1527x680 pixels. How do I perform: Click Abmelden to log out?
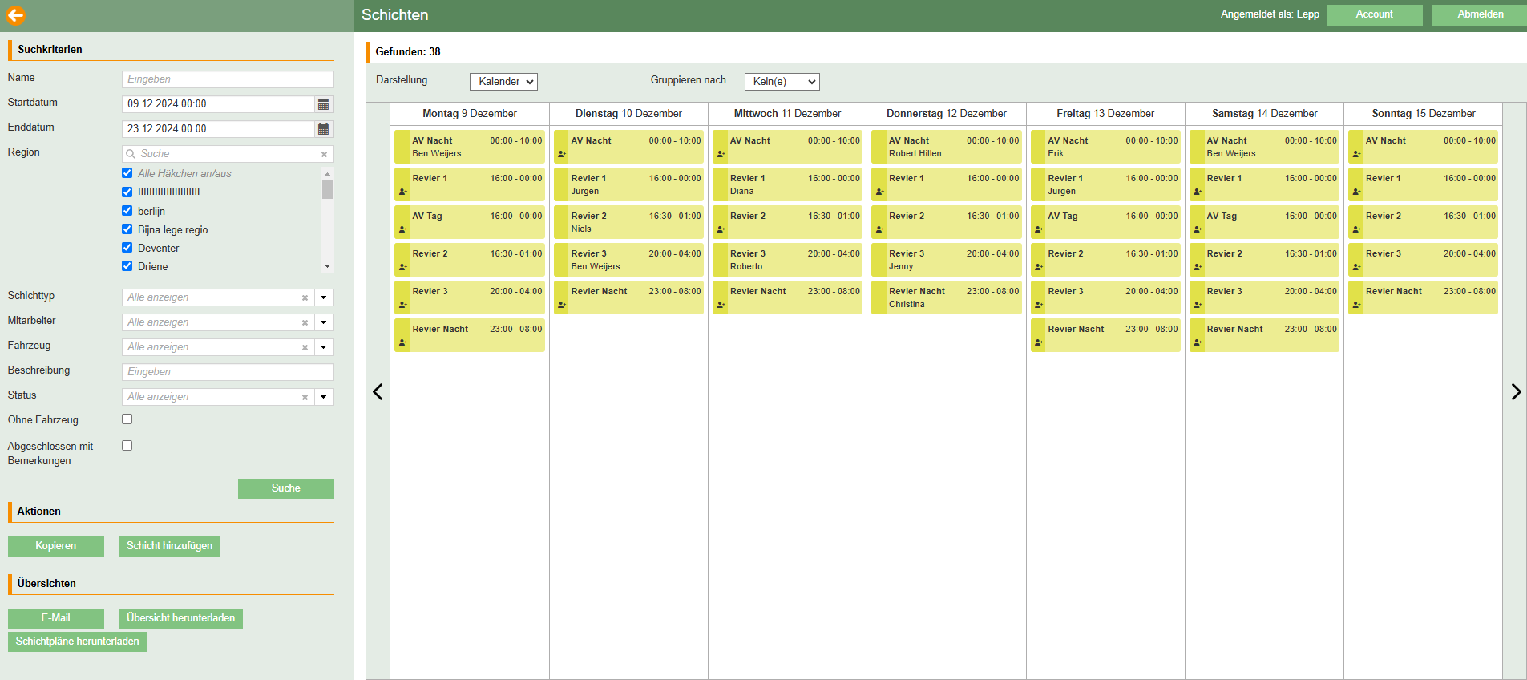[x=1480, y=14]
